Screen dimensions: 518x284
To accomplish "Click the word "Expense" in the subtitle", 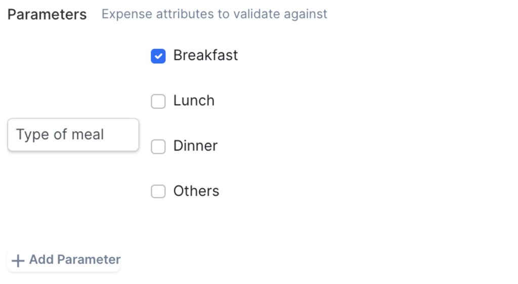I will [x=127, y=14].
